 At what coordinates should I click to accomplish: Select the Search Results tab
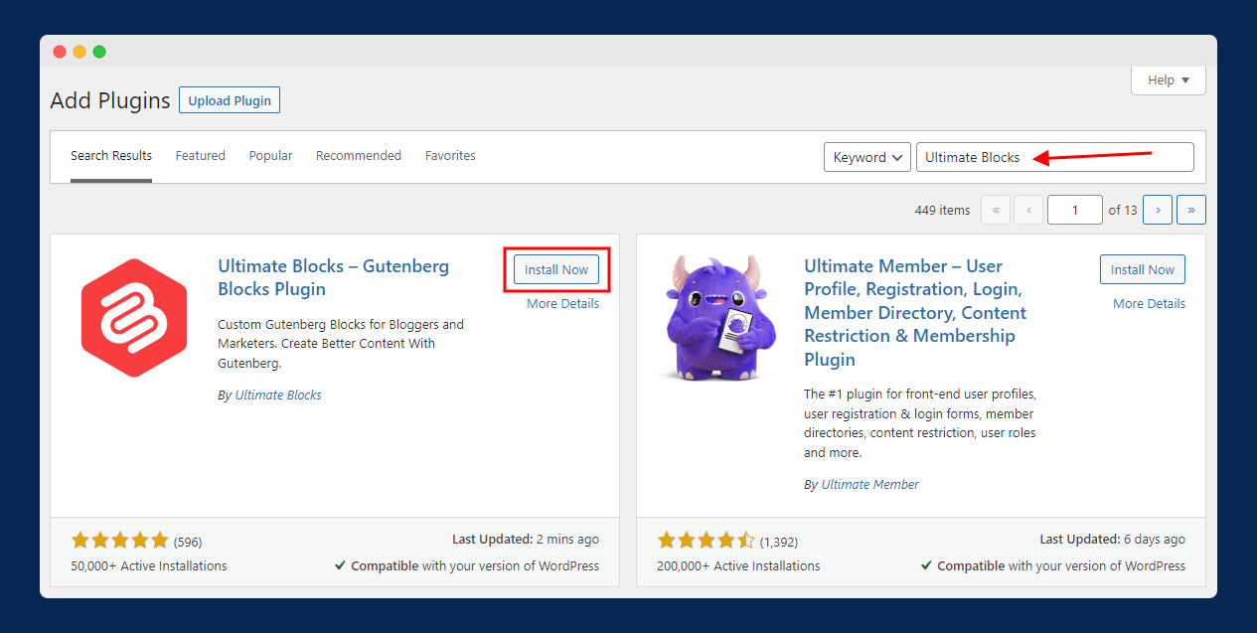[111, 156]
